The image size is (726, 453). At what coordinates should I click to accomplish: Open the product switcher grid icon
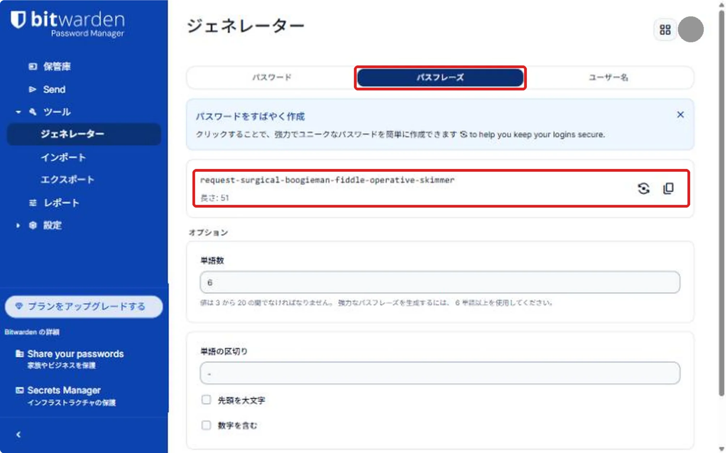click(665, 30)
